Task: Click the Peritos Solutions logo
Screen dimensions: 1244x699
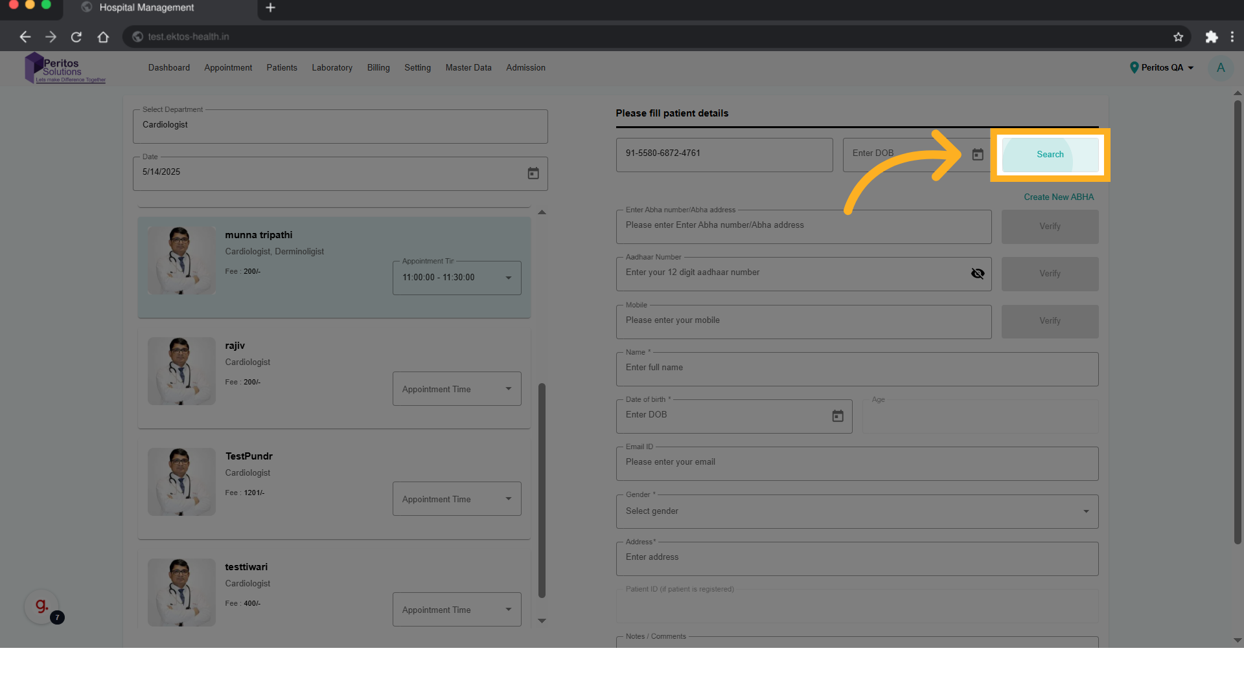Action: (64, 69)
